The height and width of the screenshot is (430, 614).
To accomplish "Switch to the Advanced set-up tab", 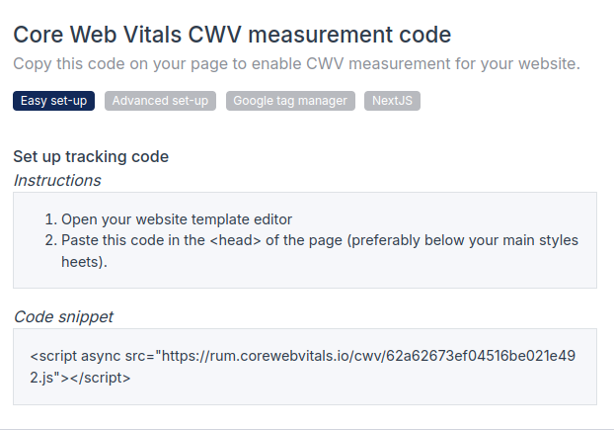I will click(x=160, y=101).
